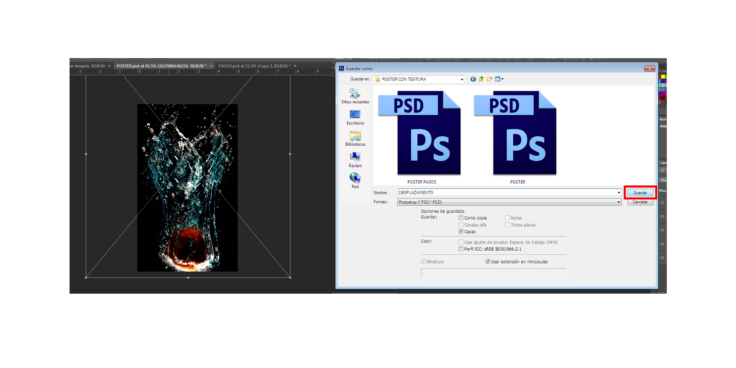
Task: Click the poster water splash canvas image
Action: tap(187, 188)
